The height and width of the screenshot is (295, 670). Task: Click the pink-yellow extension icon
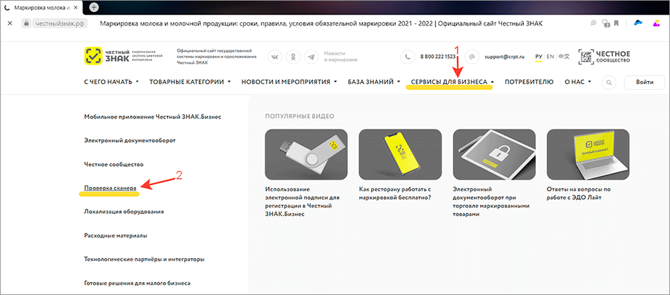[657, 23]
